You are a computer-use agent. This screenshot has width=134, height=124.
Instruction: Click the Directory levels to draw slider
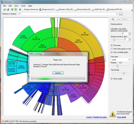(114, 39)
